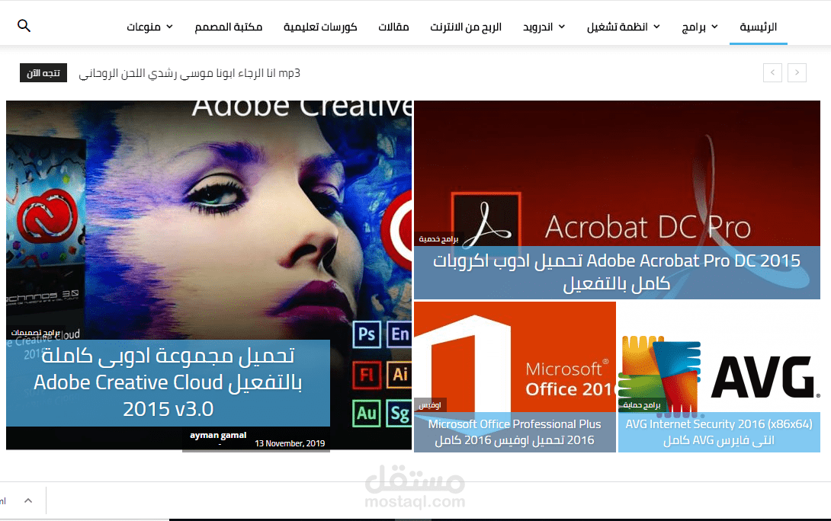Click the برامج تصميمات category tag
This screenshot has height=521, width=831.
(x=36, y=333)
